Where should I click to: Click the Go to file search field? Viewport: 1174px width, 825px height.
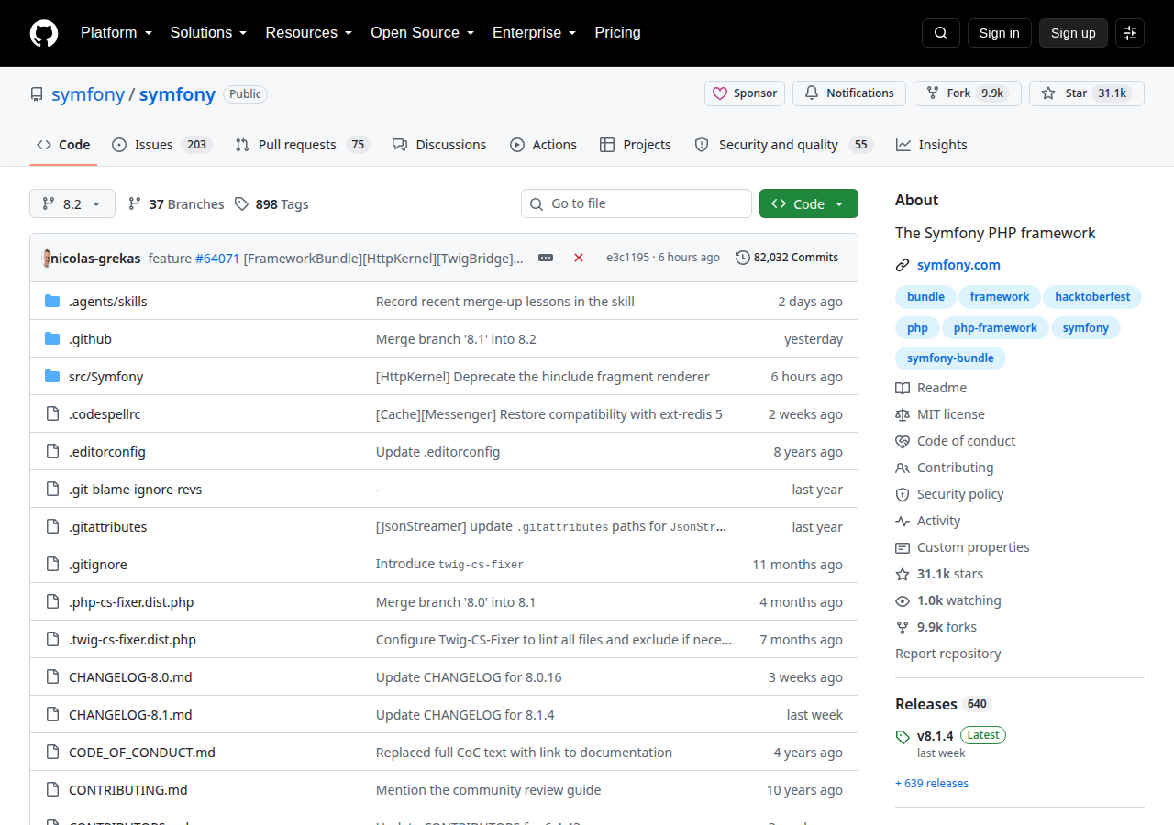click(637, 203)
